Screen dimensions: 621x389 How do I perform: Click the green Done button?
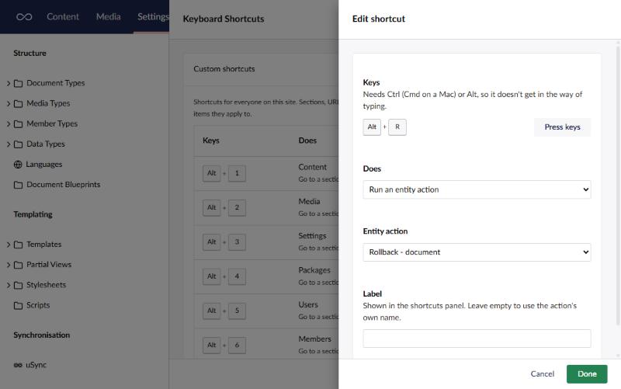tap(587, 374)
